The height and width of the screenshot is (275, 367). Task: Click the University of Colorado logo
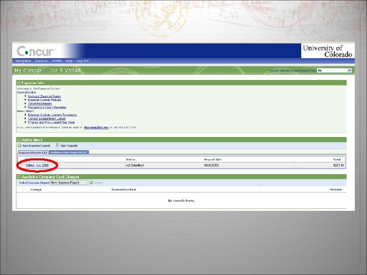327,51
